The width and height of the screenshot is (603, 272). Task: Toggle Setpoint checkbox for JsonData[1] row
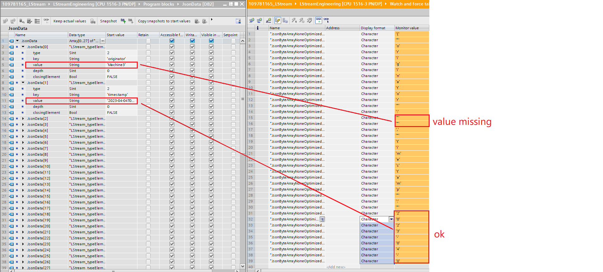click(x=233, y=83)
